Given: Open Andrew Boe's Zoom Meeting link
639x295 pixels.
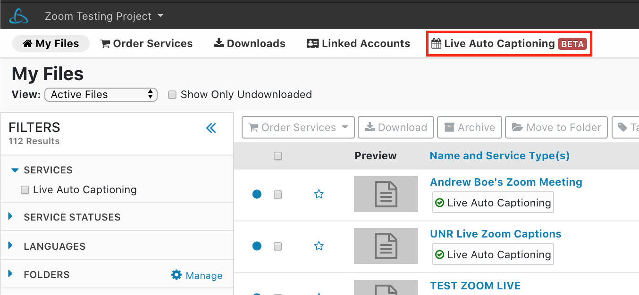Looking at the screenshot, I should pos(506,182).
